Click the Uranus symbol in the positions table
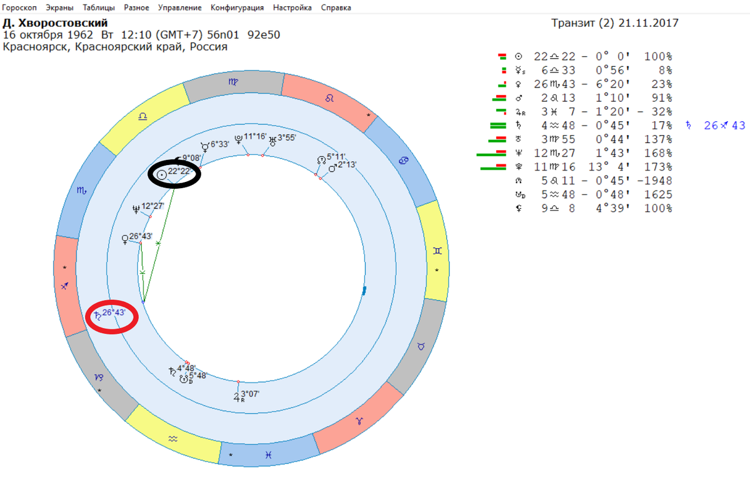Viewport: 750px width, 480px height. click(x=517, y=139)
